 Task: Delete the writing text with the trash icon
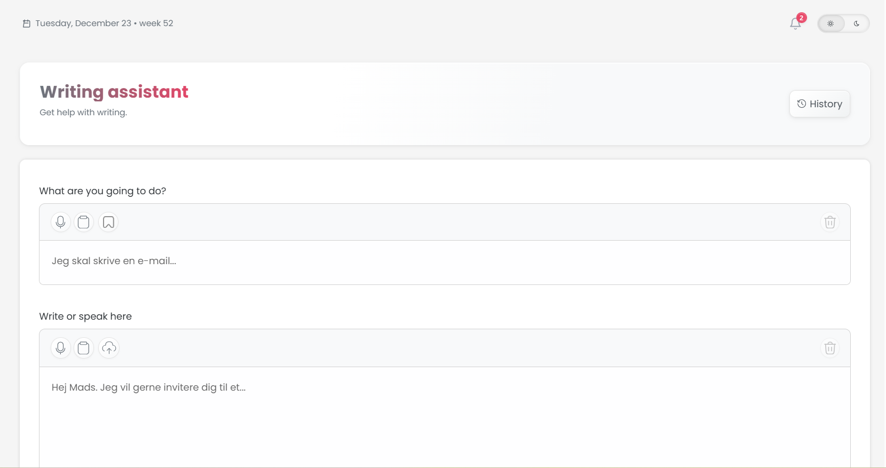(x=829, y=348)
